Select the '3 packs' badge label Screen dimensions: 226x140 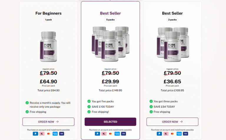[172, 20]
